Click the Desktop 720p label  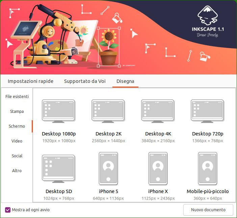(x=208, y=134)
